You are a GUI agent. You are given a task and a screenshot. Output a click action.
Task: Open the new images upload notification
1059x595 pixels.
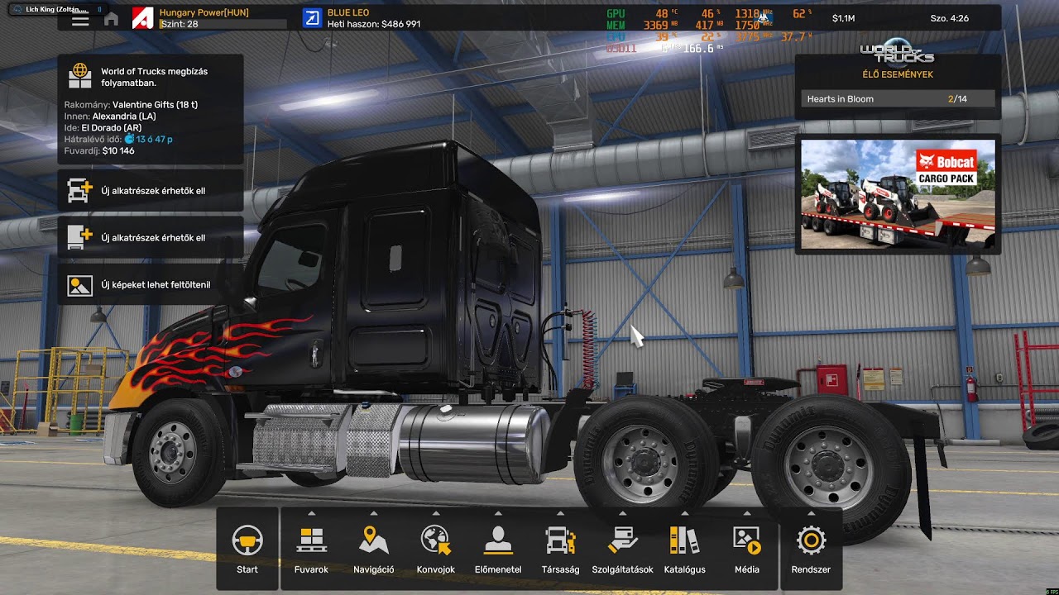coord(151,285)
